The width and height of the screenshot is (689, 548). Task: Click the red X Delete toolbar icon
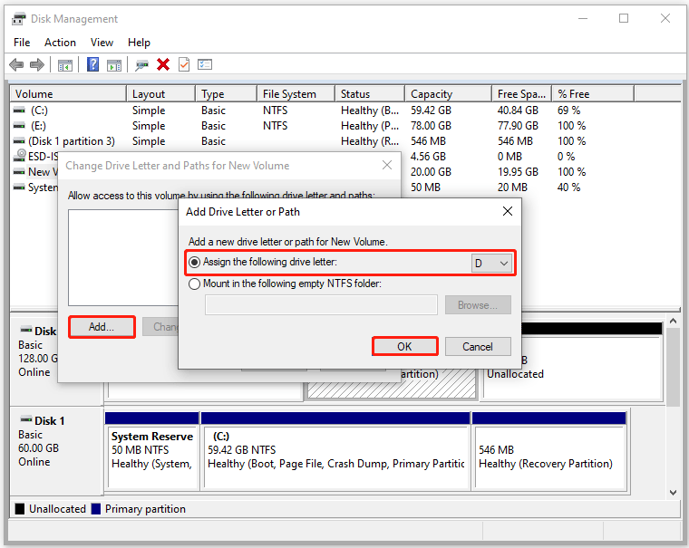click(163, 64)
